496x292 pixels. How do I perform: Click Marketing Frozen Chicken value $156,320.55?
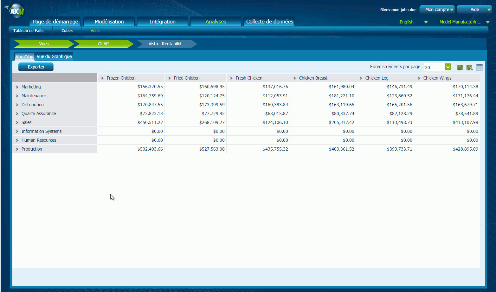tap(150, 87)
